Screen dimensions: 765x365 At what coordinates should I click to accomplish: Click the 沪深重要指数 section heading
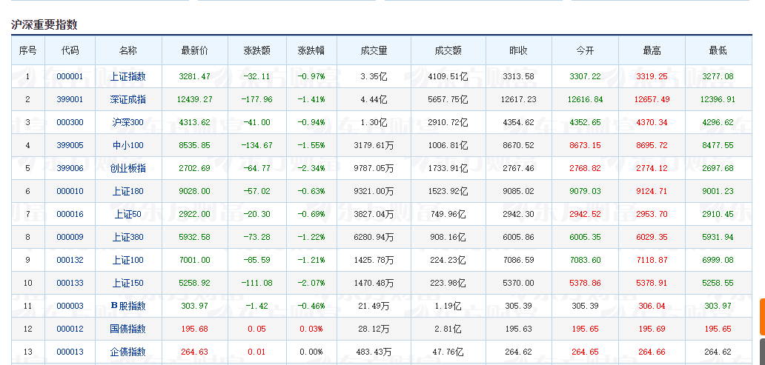coord(44,25)
